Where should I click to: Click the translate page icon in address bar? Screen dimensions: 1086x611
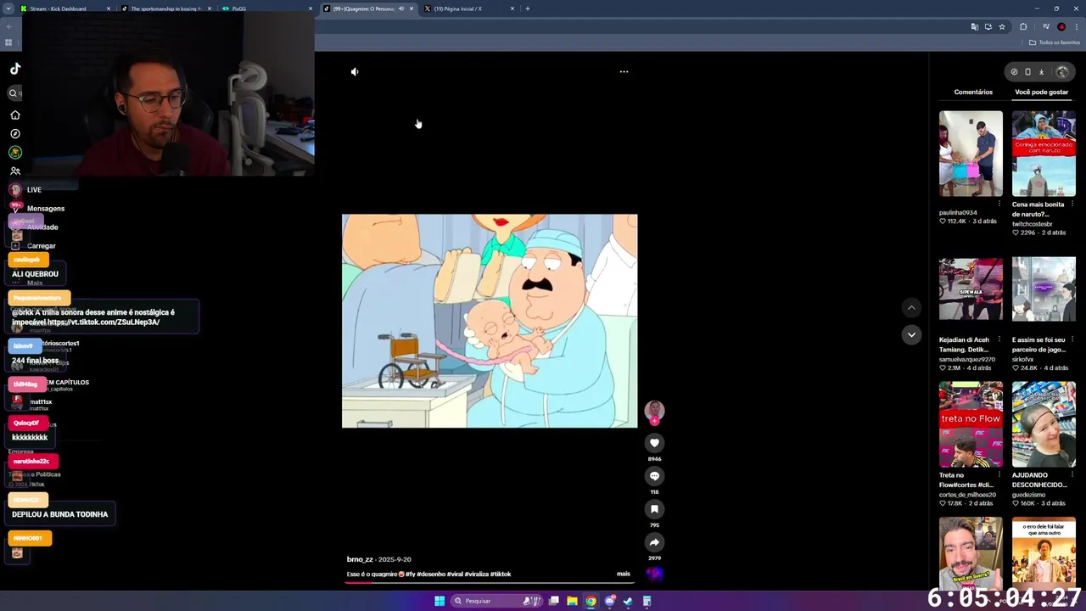tap(974, 26)
